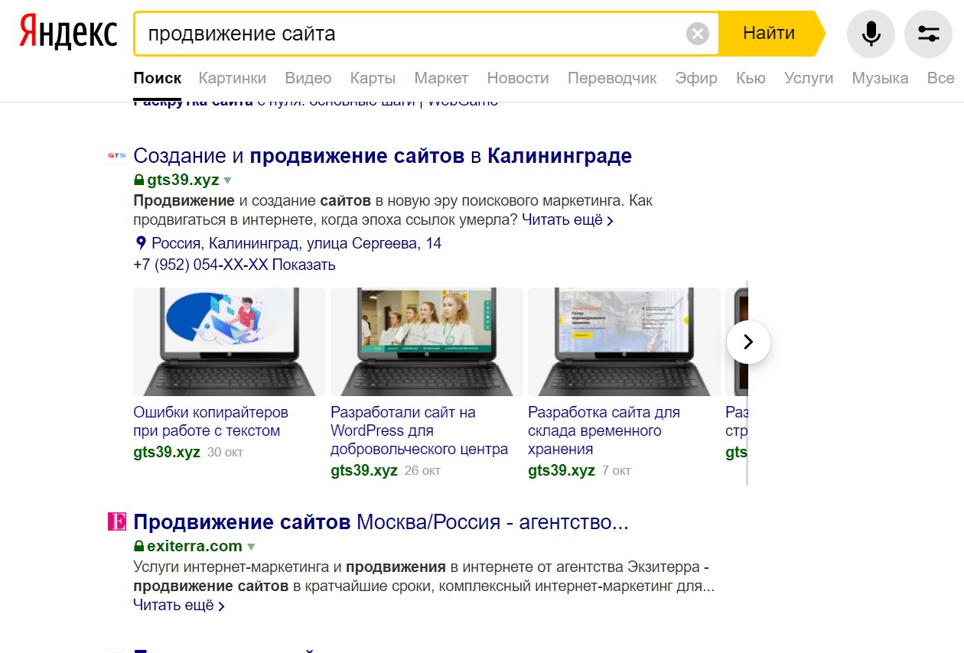Viewport: 964px width, 653px height.
Task: Open 'Разработали сайт на WordPress' article link
Action: click(x=419, y=430)
